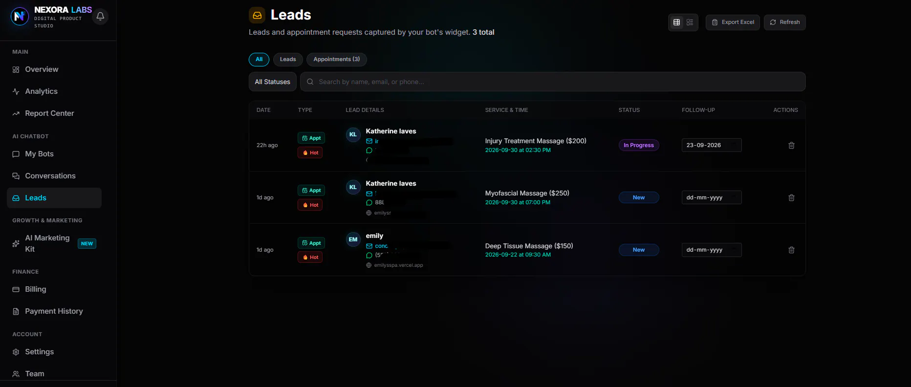Image resolution: width=911 pixels, height=387 pixels.
Task: Click the AI Marketing Kit sparkle icon
Action: [16, 243]
